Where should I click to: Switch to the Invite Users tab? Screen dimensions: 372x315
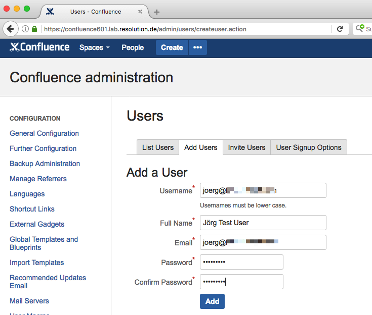[246, 147]
